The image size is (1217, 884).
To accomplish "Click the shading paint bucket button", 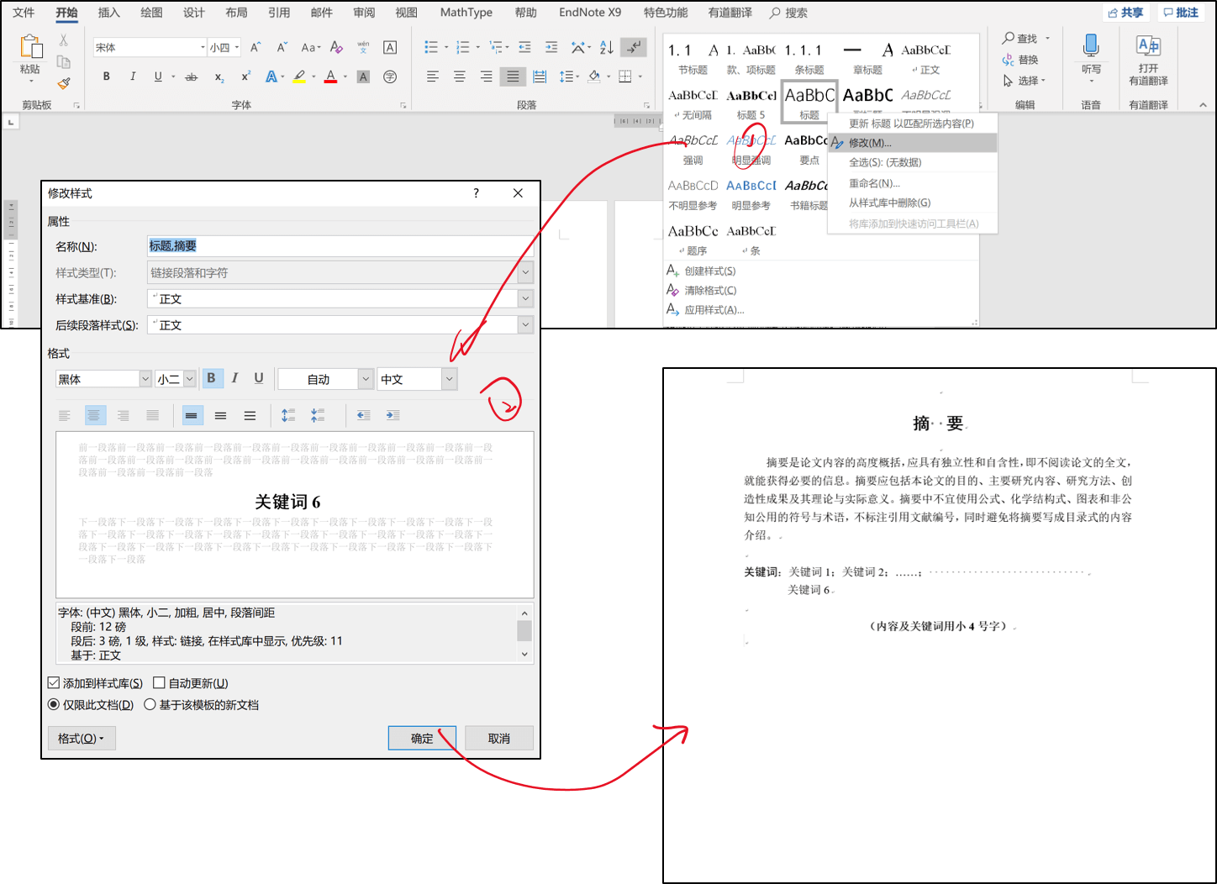I will (594, 76).
